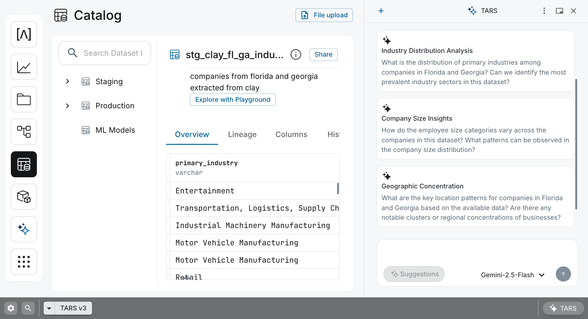Click the active Catalog icon in the sidebar
The height and width of the screenshot is (319, 588).
(24, 164)
